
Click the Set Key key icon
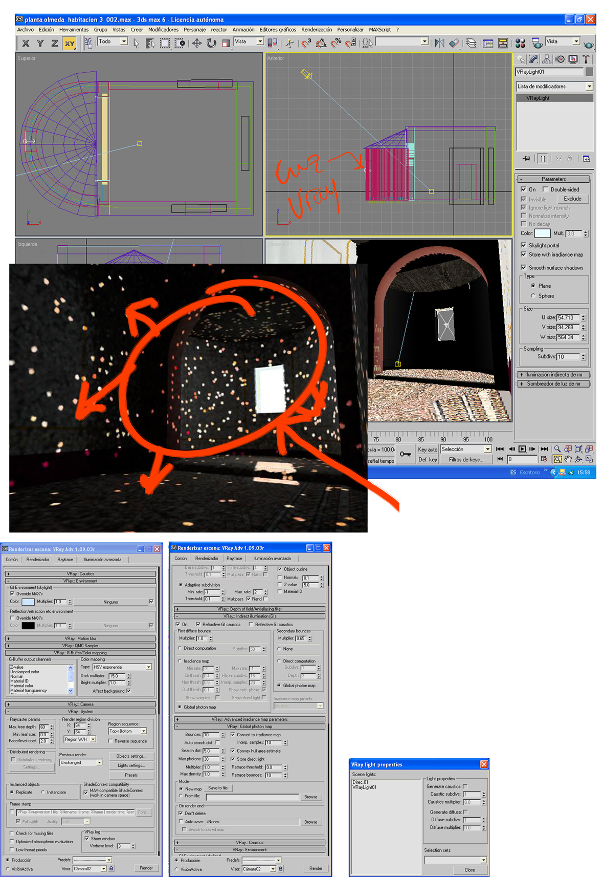pyautogui.click(x=406, y=454)
